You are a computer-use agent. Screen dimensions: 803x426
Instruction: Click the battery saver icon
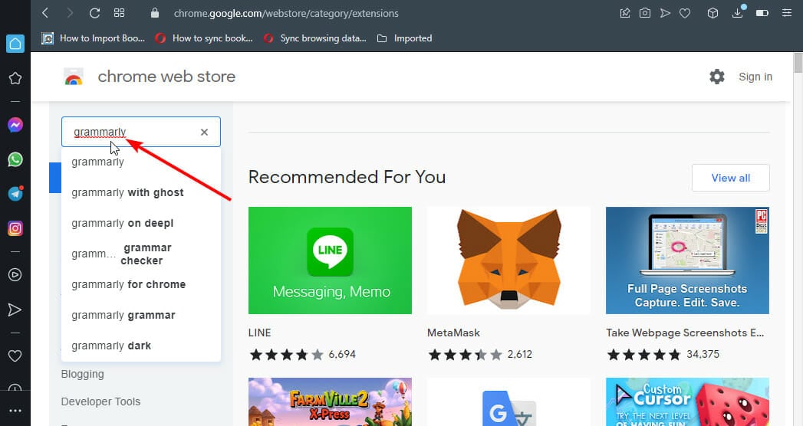pyautogui.click(x=762, y=13)
